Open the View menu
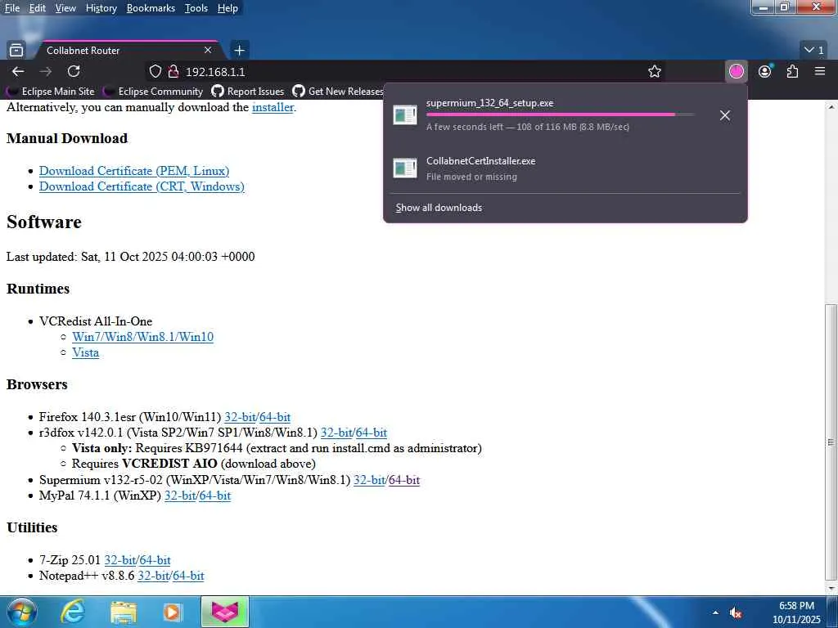The height and width of the screenshot is (628, 838). [x=65, y=8]
